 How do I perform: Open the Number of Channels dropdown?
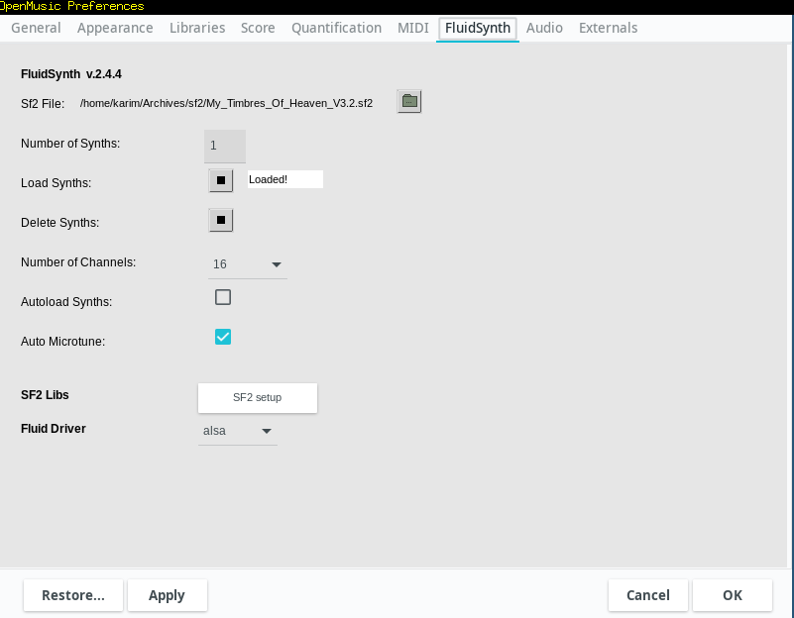[x=247, y=264]
